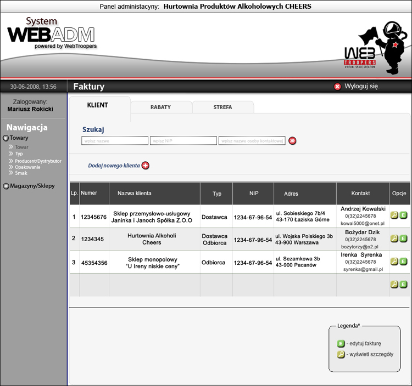The image size is (412, 386).
Task: Open Producent/Dystrybutor in navigation
Action: (38, 161)
